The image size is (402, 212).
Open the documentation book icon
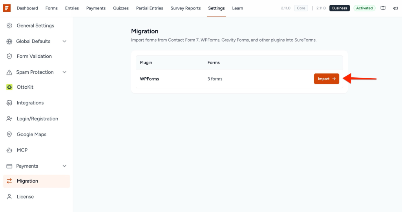(x=383, y=8)
